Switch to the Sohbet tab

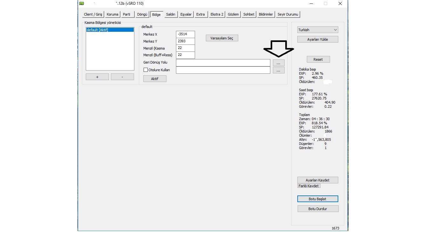coord(249,14)
